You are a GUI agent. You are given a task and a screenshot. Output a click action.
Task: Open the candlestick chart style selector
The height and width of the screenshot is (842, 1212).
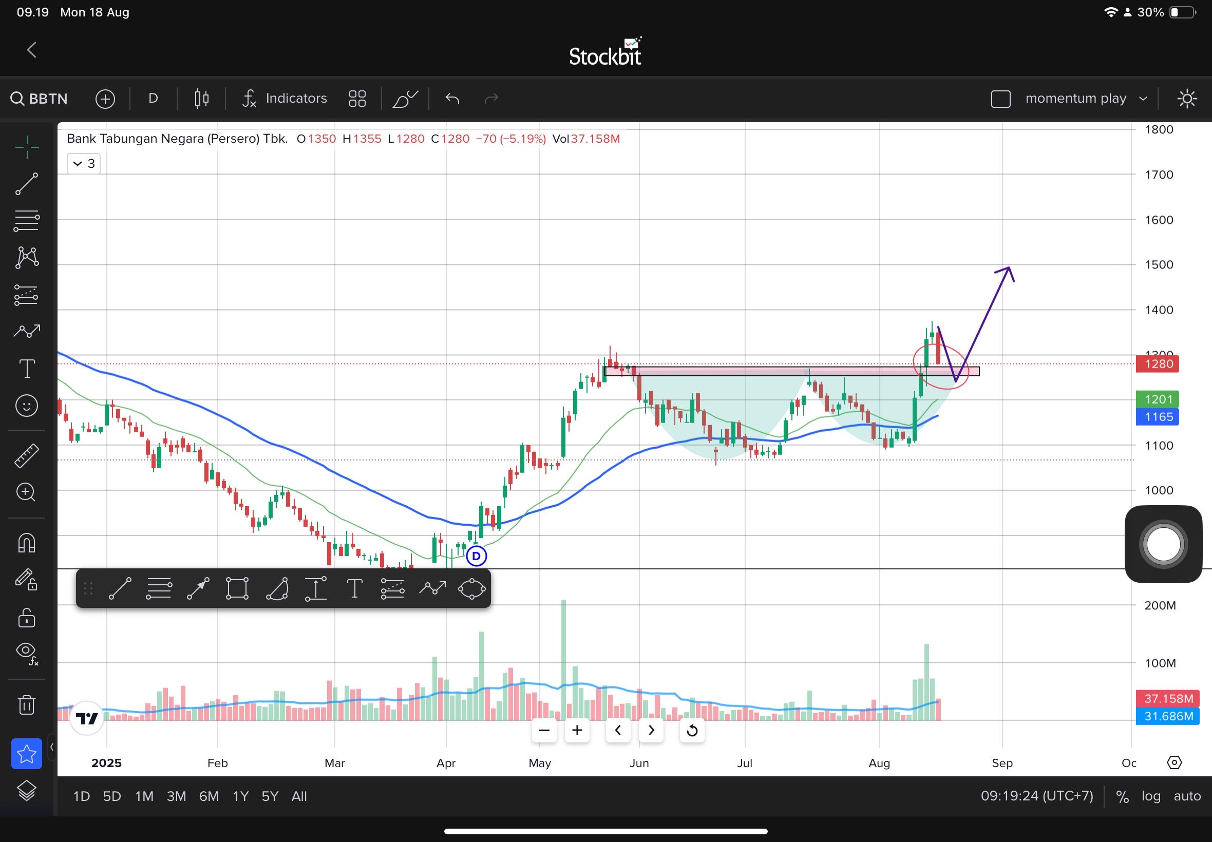tap(201, 99)
